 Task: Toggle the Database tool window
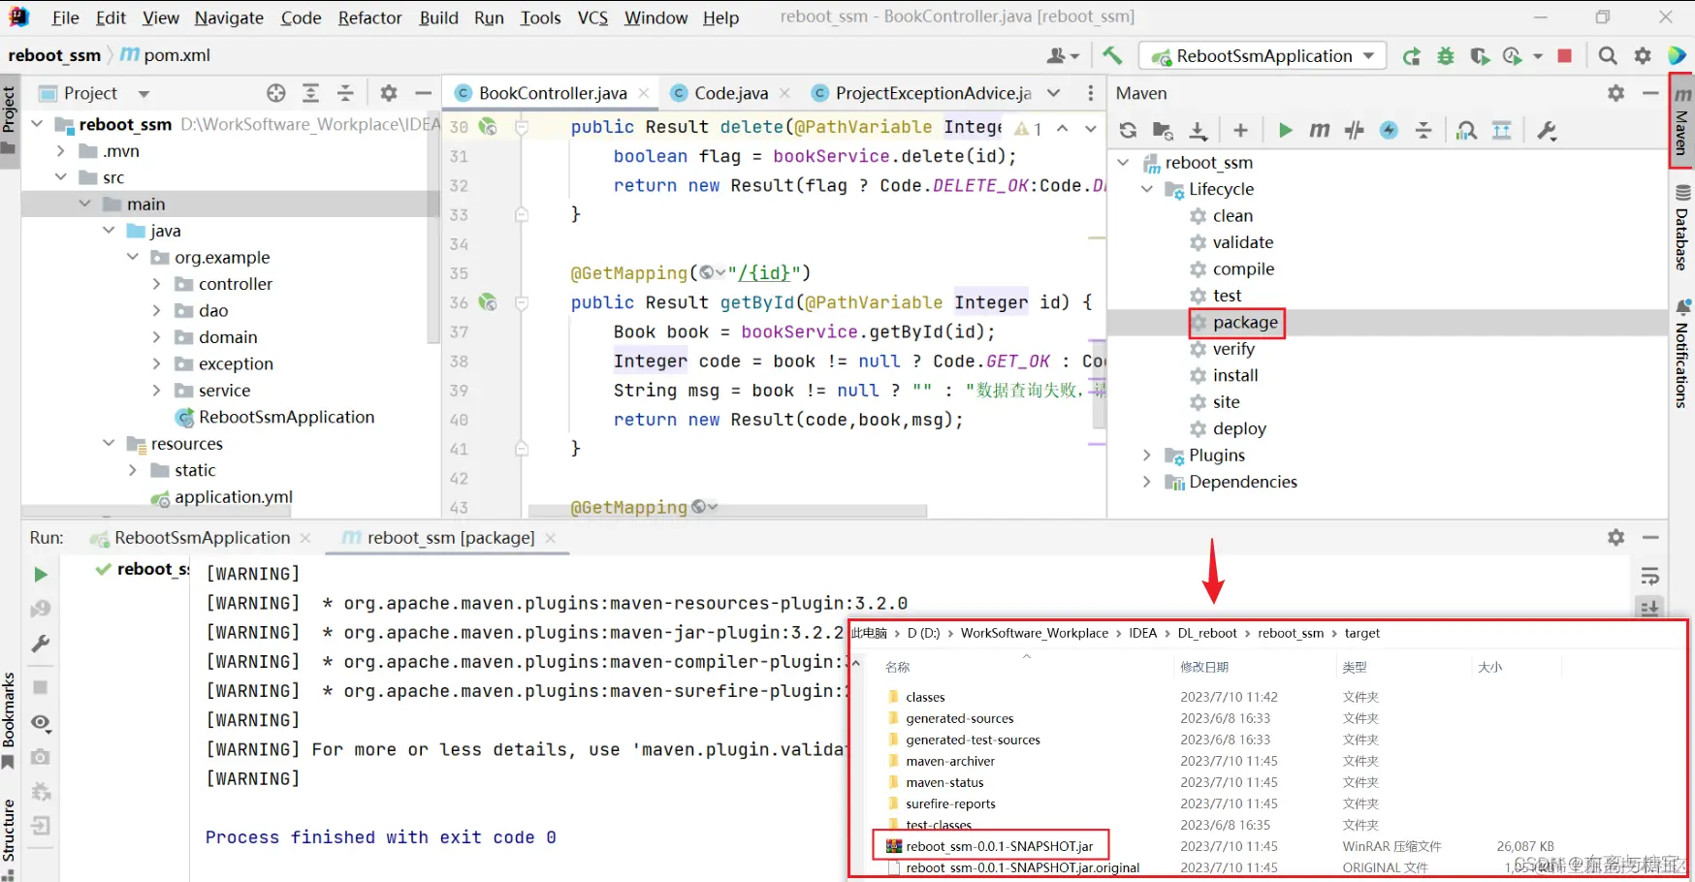click(x=1682, y=228)
